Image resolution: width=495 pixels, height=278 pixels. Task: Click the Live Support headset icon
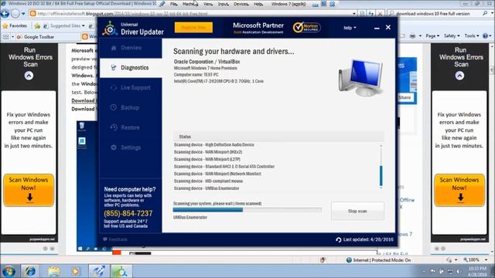pos(114,87)
